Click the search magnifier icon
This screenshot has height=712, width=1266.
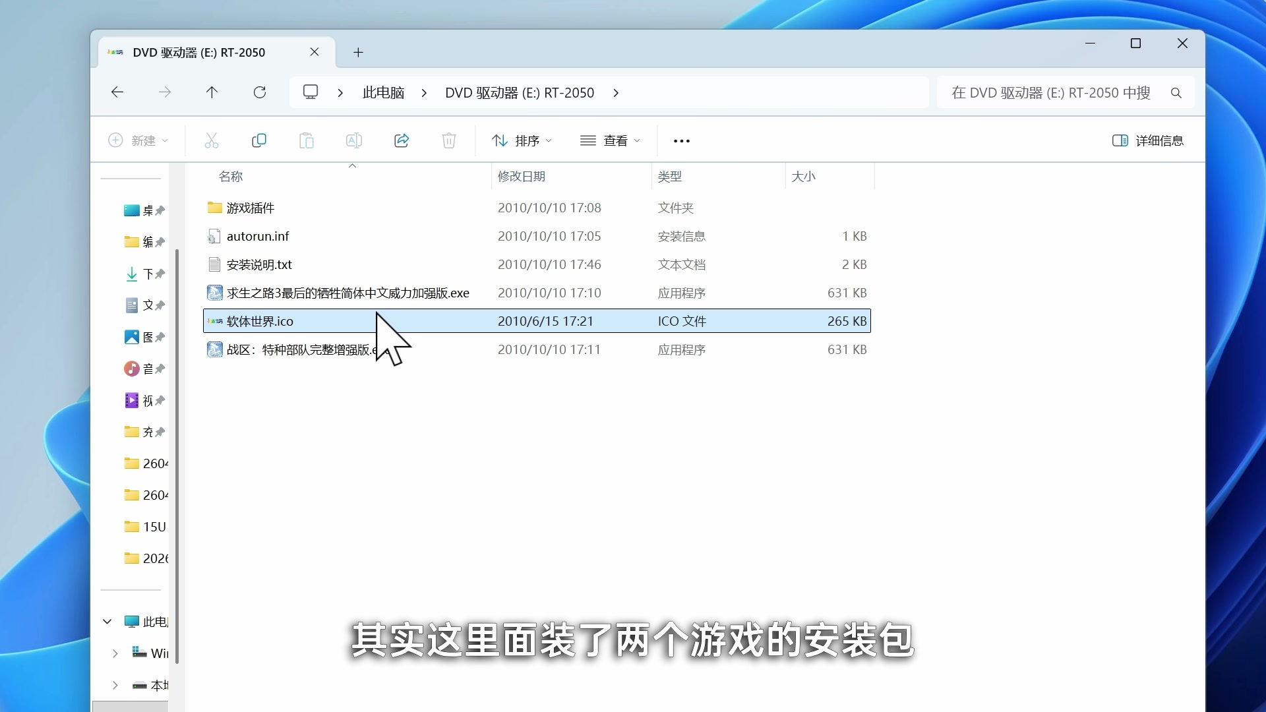coord(1176,93)
